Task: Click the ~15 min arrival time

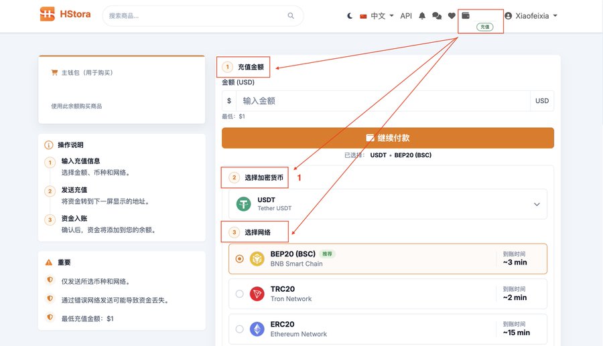Action: tap(516, 333)
